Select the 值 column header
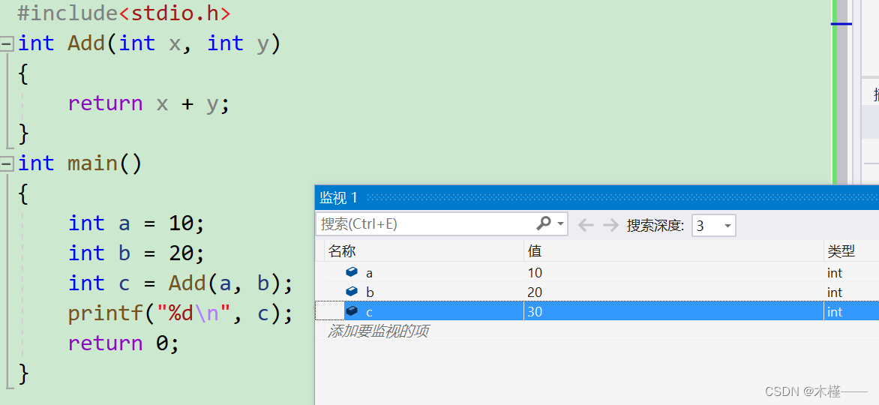The width and height of the screenshot is (879, 405). (x=673, y=251)
